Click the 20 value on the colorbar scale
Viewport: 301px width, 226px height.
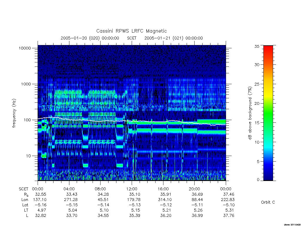coord(257,103)
